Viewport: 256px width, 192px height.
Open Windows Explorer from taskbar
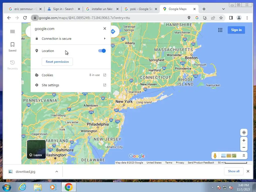point(38,187)
